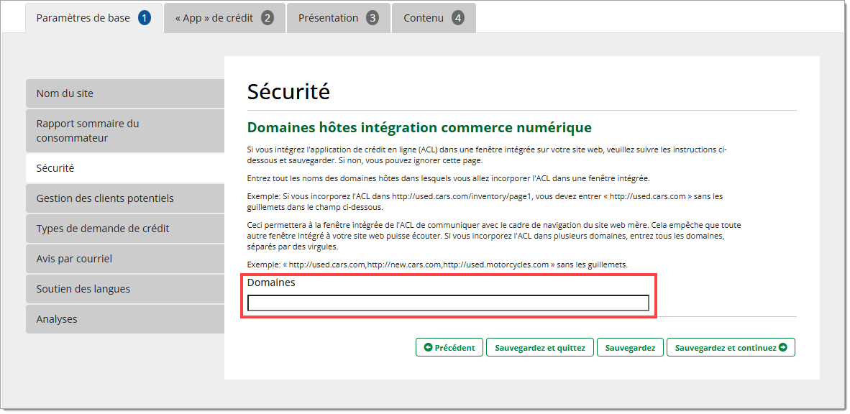Image resolution: width=850 pixels, height=414 pixels.
Task: Click the Sauvegardez button
Action: (630, 348)
